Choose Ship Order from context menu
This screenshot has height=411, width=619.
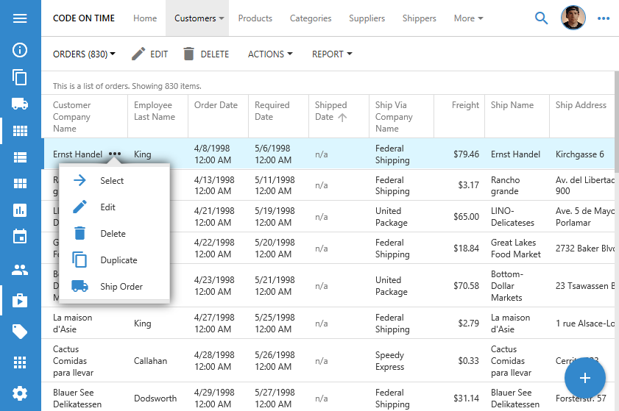121,287
